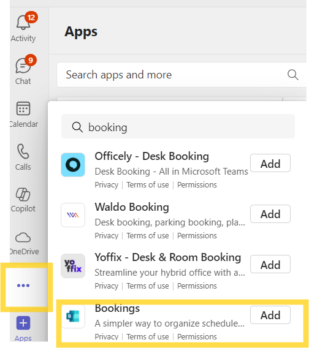Add the Bookings app

pos(270,315)
